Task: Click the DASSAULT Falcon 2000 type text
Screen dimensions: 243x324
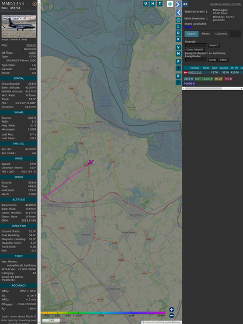Action: (x=21, y=60)
